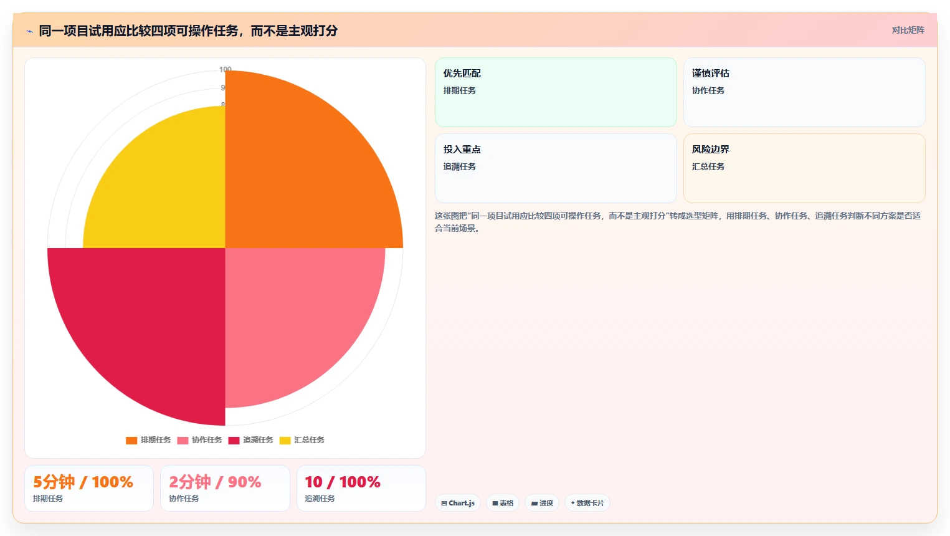950x536 pixels.
Task: Click the lightning icon beside the title
Action: point(29,31)
